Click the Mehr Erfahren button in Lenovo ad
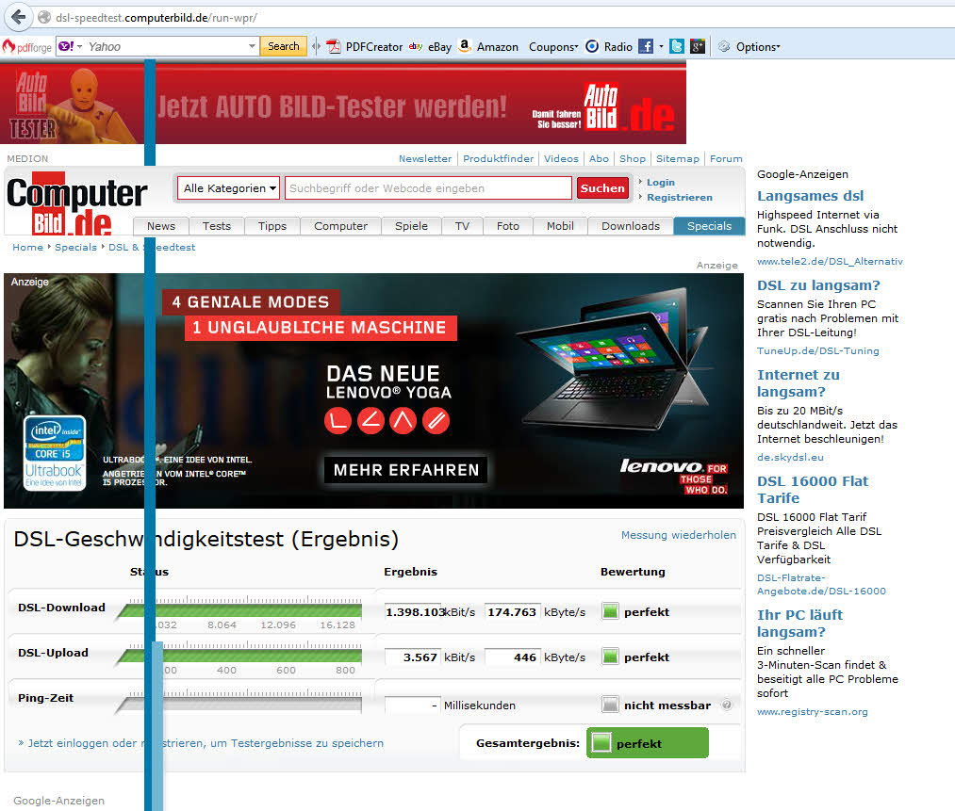Viewport: 955px width, 811px height. pos(405,470)
